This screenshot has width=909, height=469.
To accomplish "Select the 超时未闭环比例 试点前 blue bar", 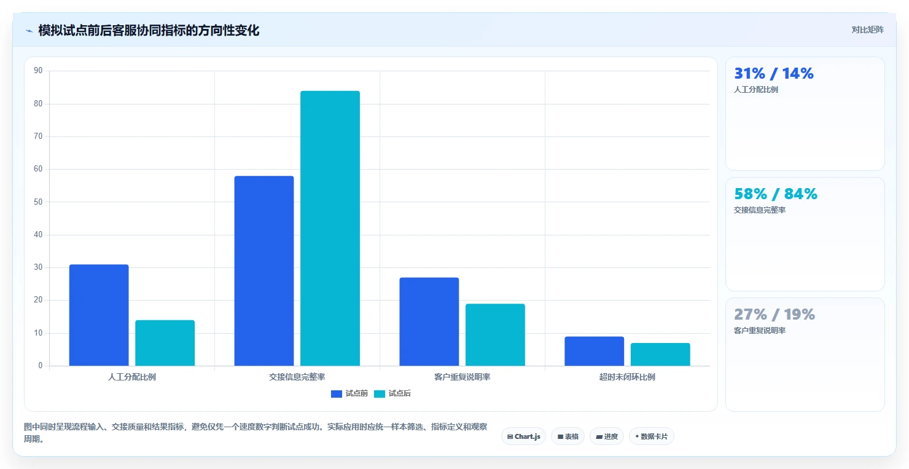I will pos(595,351).
